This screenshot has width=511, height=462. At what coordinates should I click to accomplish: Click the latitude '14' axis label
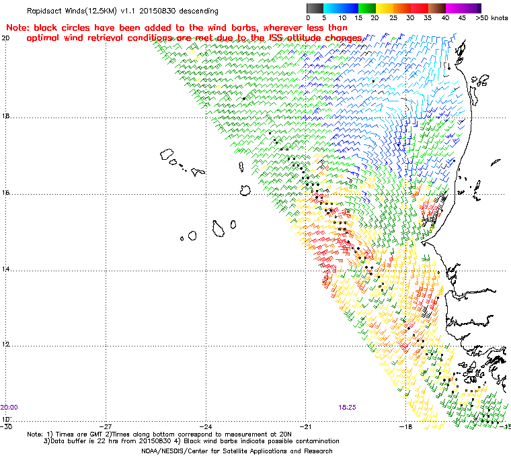point(6,269)
